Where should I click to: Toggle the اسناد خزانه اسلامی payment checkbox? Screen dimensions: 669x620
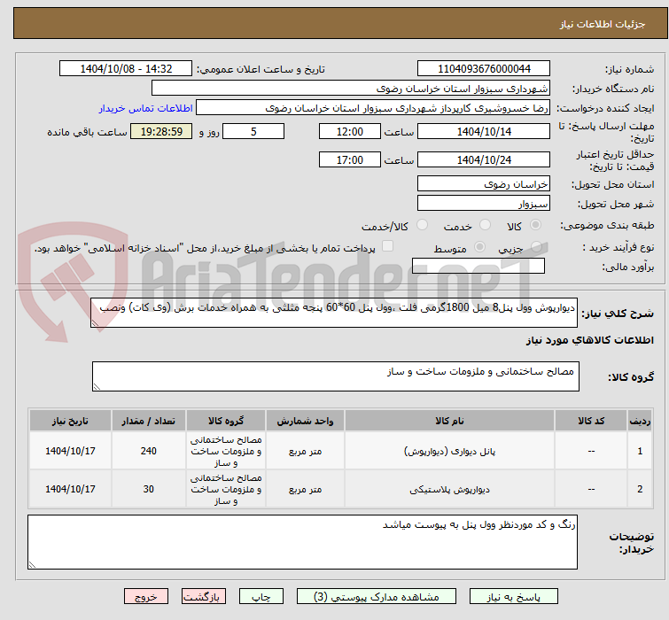(387, 246)
